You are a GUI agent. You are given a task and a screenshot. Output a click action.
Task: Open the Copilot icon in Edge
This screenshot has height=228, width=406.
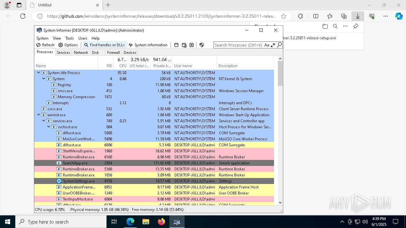[399, 16]
